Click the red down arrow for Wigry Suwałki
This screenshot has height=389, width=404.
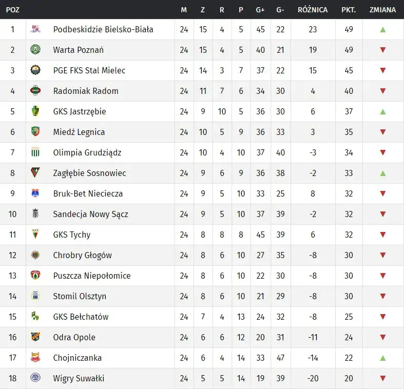382,378
